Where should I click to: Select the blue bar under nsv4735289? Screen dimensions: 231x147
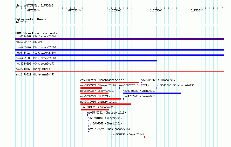pyautogui.click(x=152, y=93)
